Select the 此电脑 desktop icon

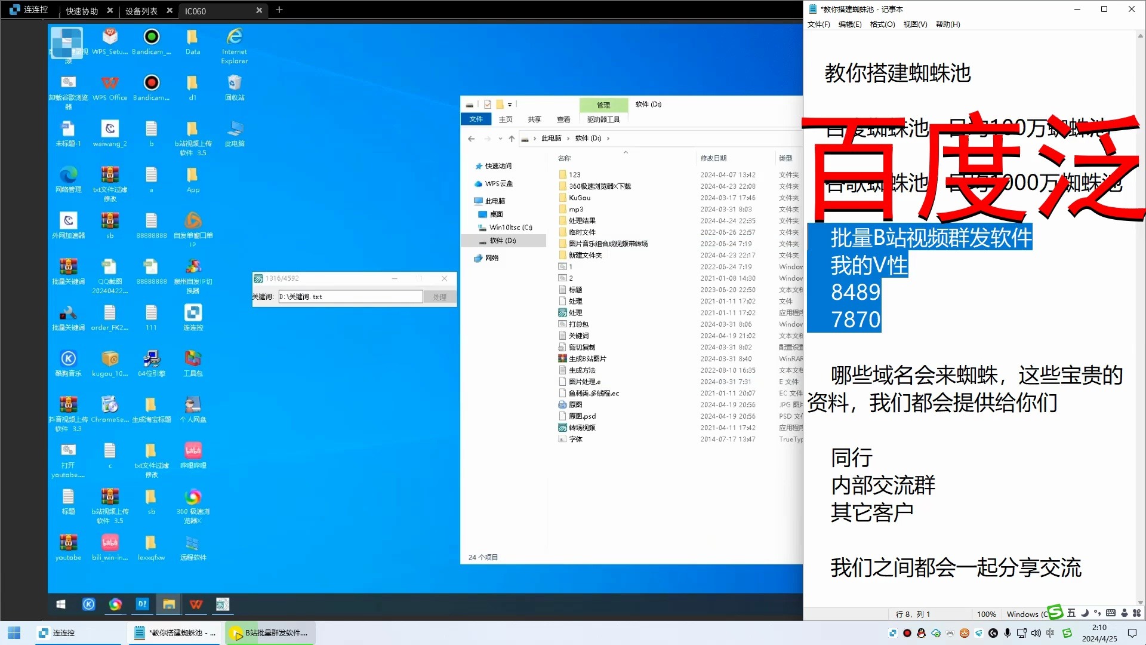click(235, 133)
